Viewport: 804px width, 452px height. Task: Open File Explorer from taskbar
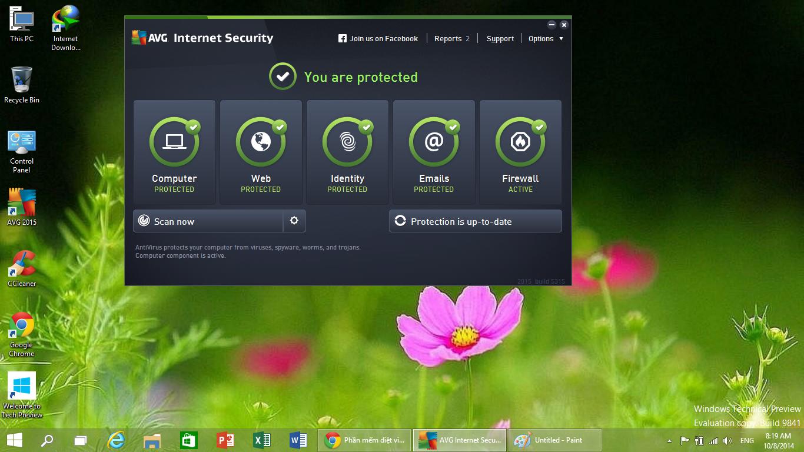152,440
